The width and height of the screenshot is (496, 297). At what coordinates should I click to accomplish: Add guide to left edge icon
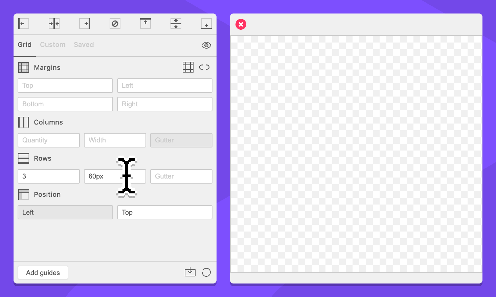tap(23, 24)
